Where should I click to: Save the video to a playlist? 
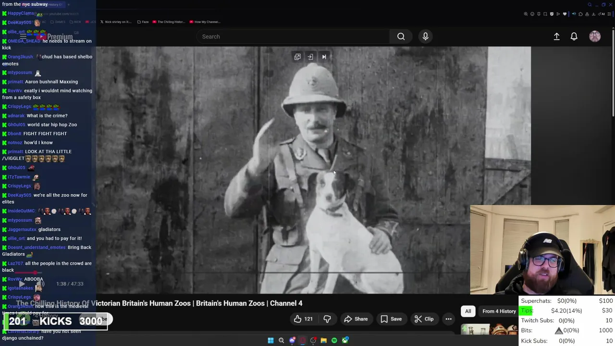pyautogui.click(x=391, y=319)
